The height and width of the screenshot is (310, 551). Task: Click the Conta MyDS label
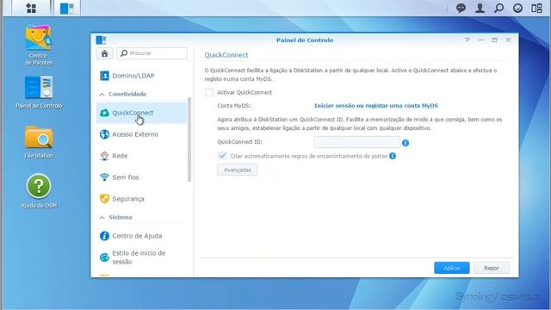click(234, 105)
